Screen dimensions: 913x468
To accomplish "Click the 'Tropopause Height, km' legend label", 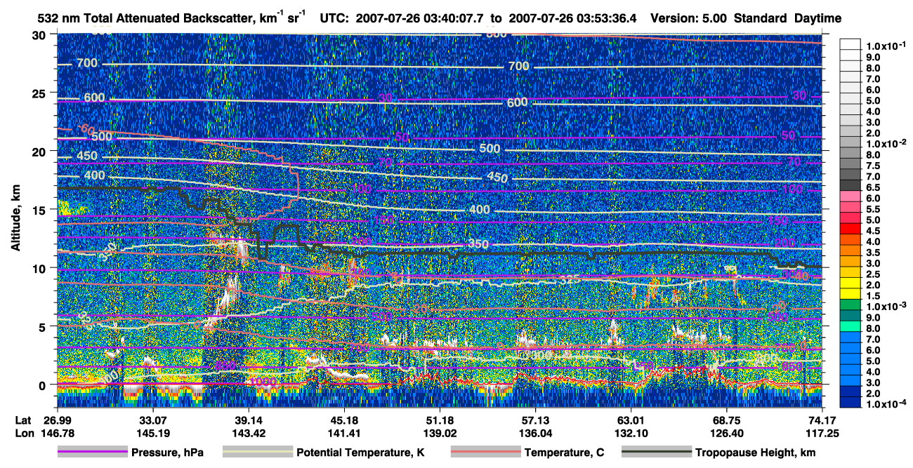I will [x=756, y=453].
